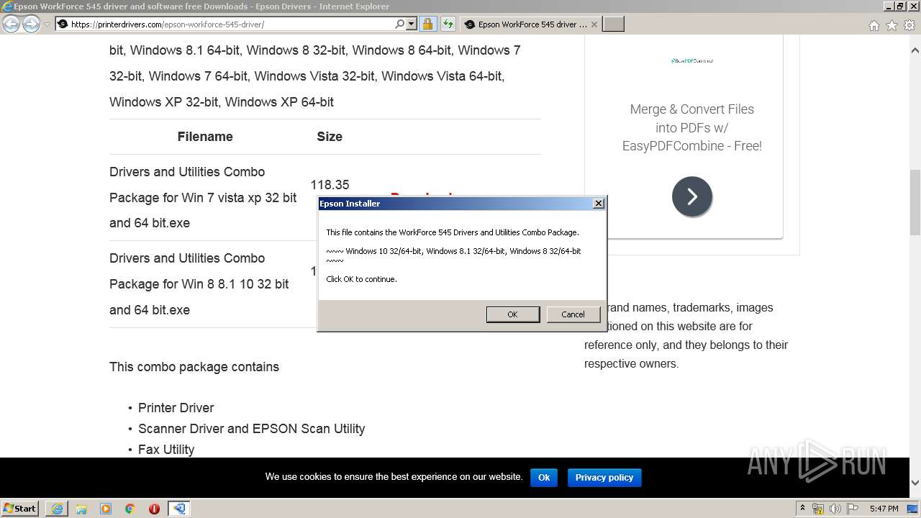Image resolution: width=921 pixels, height=518 pixels.
Task: Open the Action Center flag icon
Action: coord(853,509)
